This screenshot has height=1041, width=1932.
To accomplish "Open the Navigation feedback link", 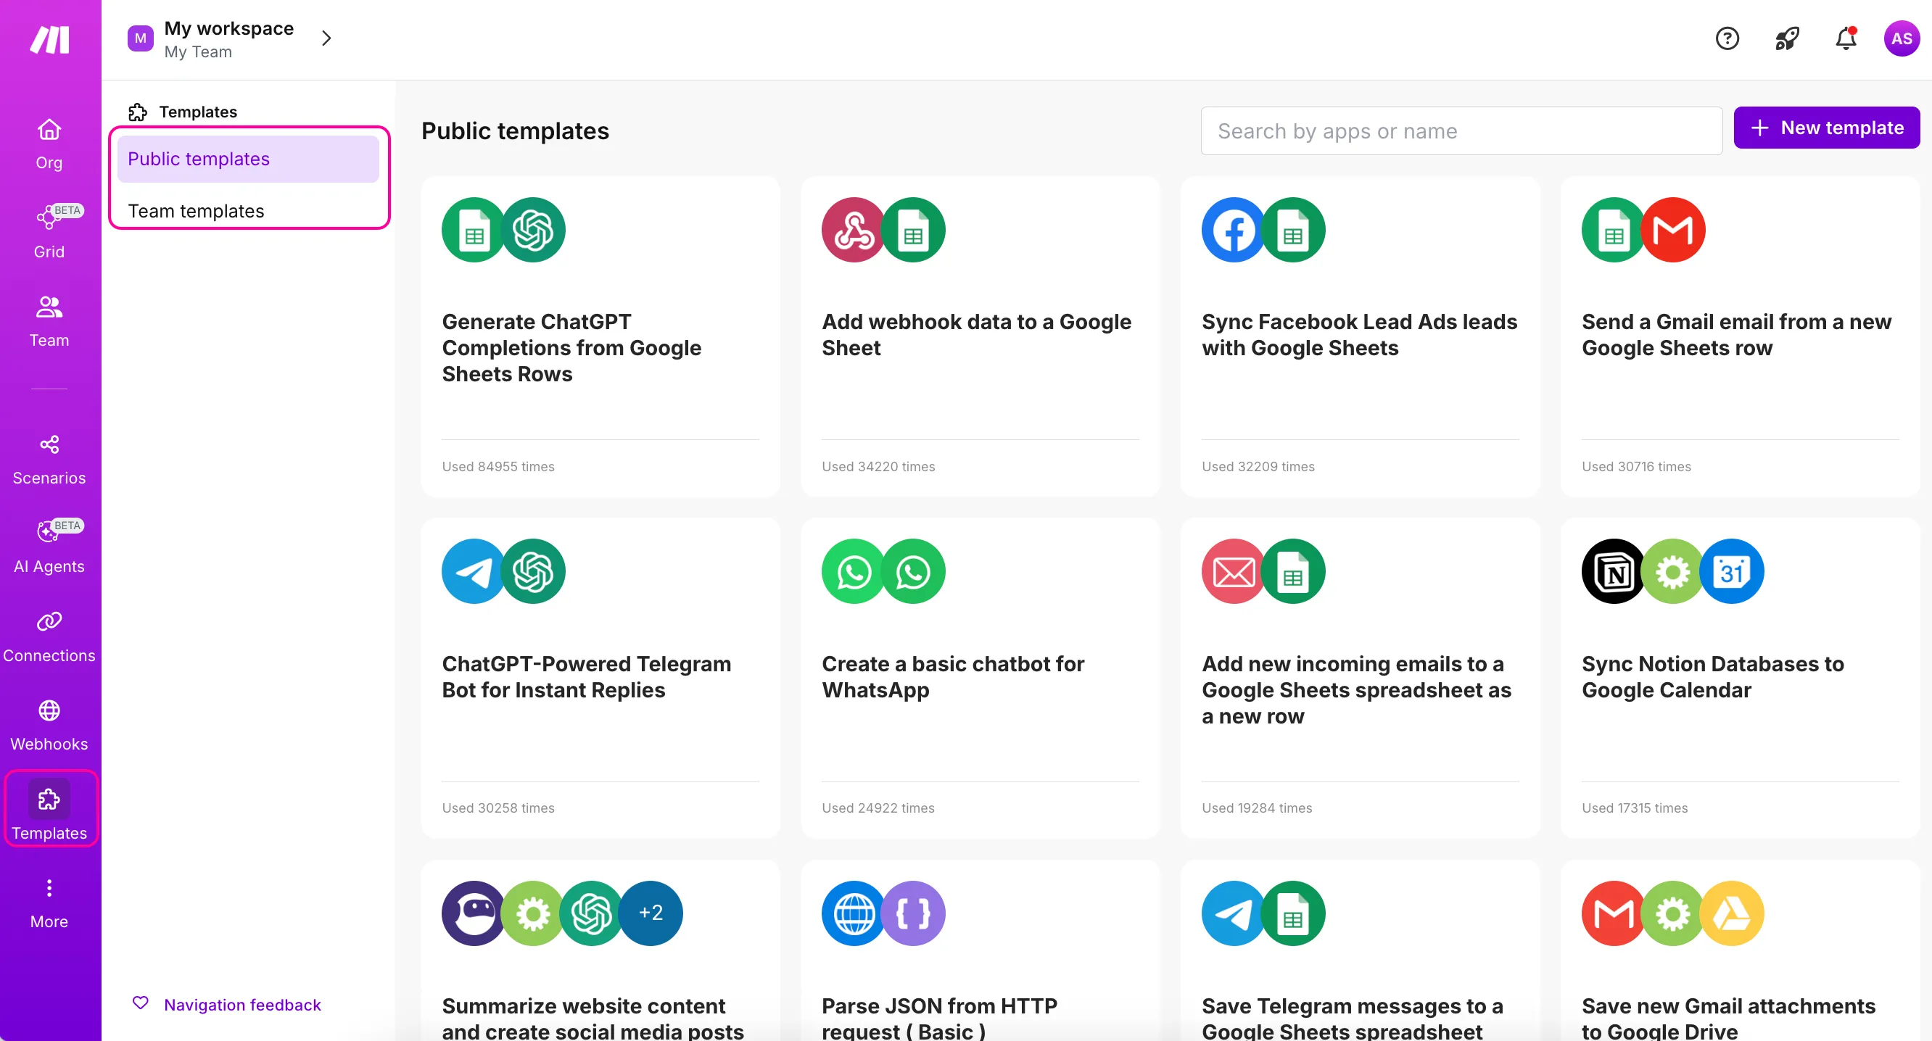I will coord(242,1004).
